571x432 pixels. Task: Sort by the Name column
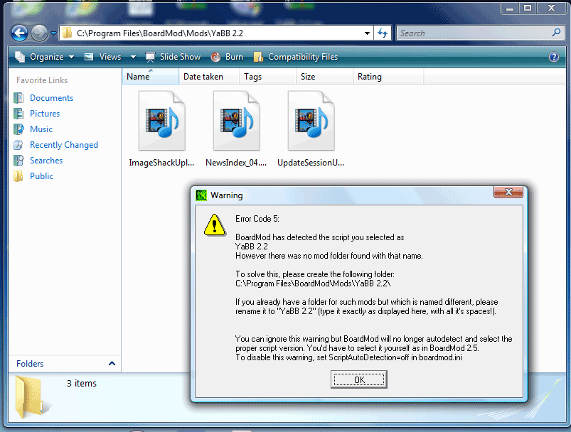click(x=151, y=77)
